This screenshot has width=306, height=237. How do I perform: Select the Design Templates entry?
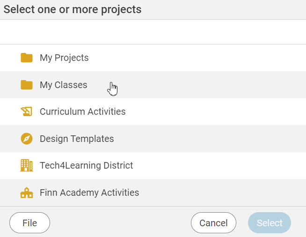tap(153, 139)
